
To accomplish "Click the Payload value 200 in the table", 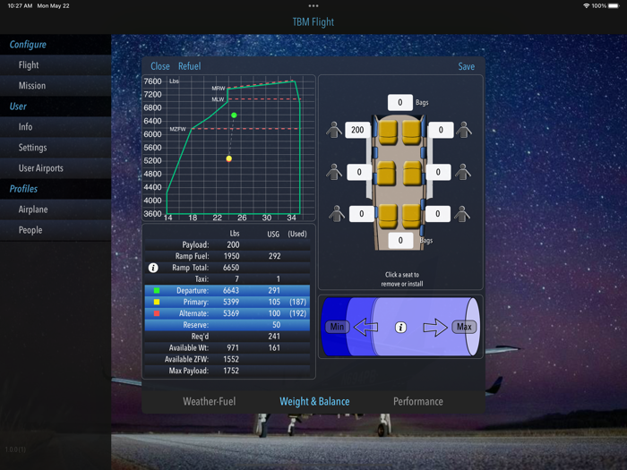I will pos(233,244).
